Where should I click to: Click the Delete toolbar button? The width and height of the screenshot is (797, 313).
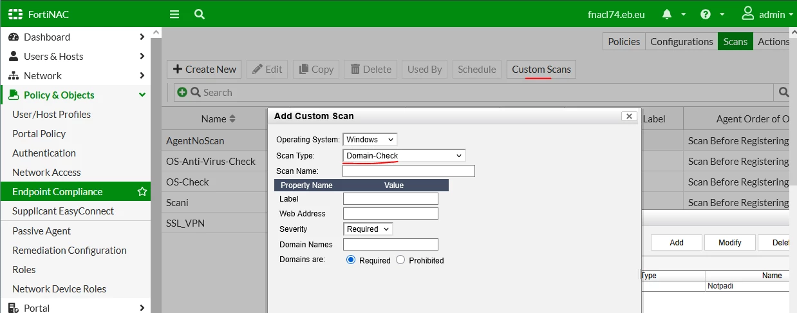coord(370,69)
